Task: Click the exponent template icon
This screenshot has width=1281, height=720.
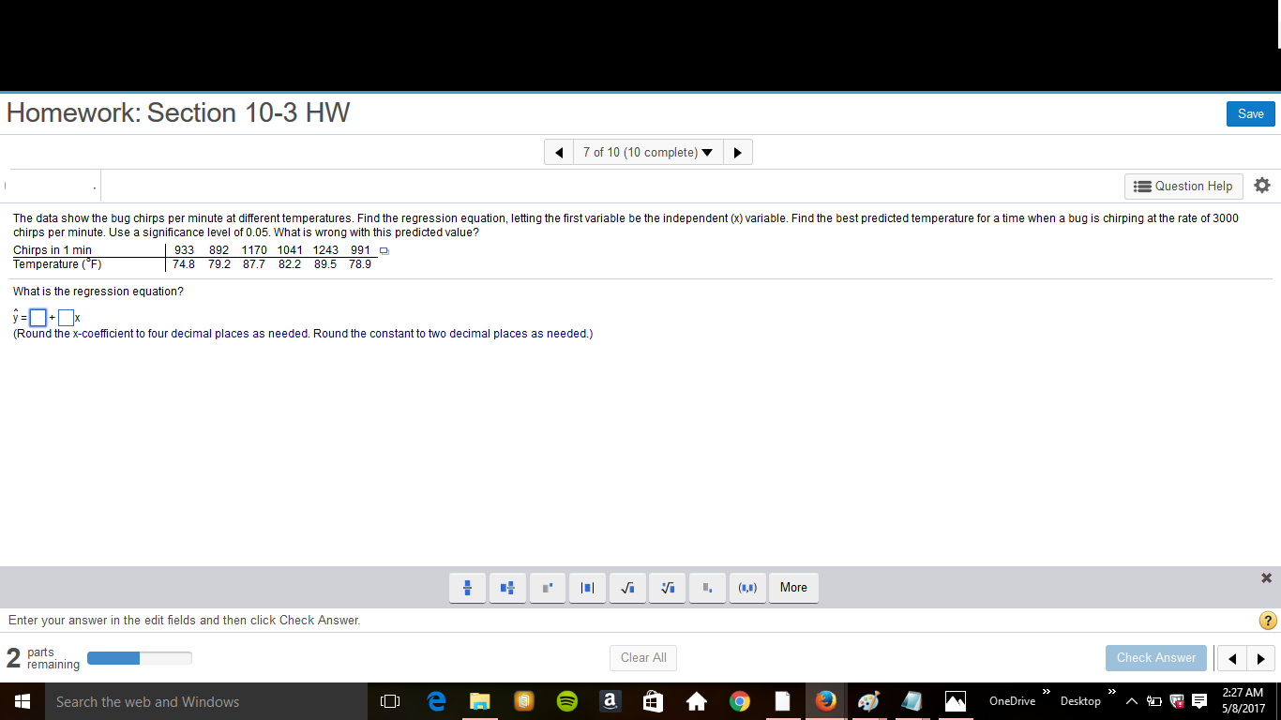Action: 547,588
